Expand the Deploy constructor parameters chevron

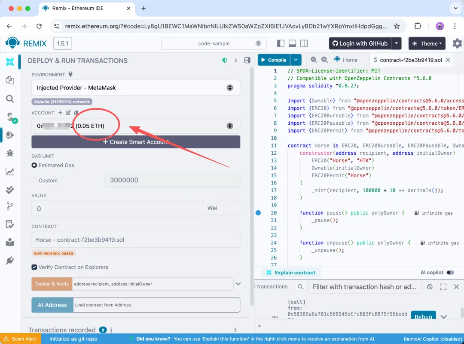(x=238, y=284)
